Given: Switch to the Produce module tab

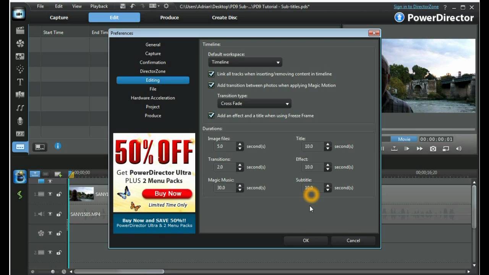Looking at the screenshot, I should tap(170, 18).
